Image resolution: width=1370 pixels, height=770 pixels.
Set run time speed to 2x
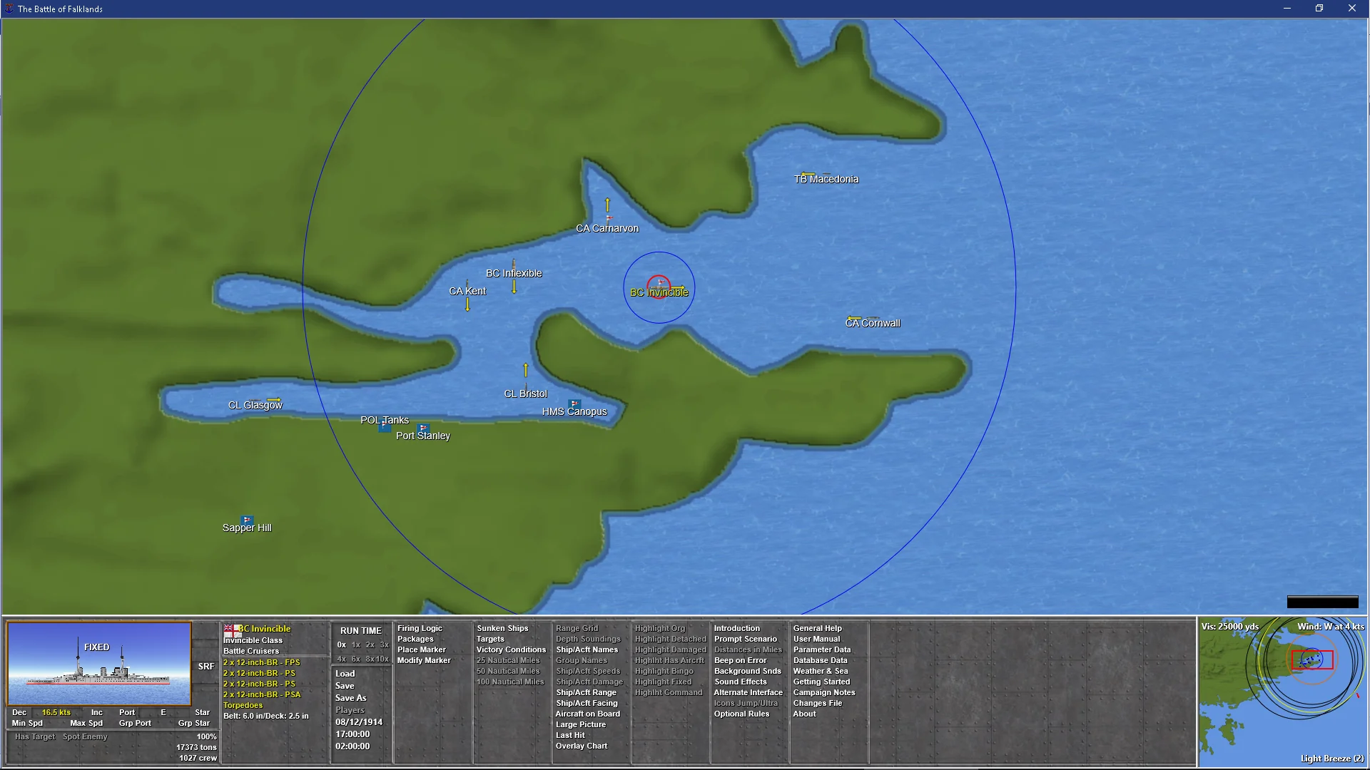(x=370, y=645)
